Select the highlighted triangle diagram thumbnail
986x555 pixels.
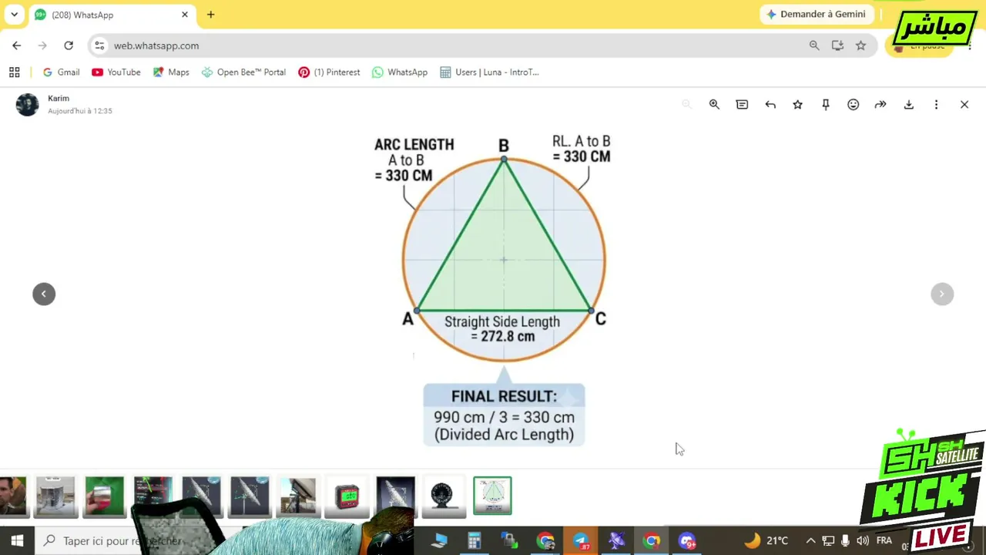pyautogui.click(x=492, y=496)
